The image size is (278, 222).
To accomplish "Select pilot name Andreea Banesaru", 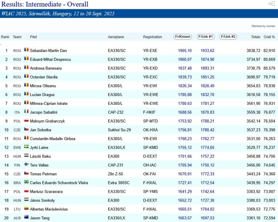I will pos(47,68).
